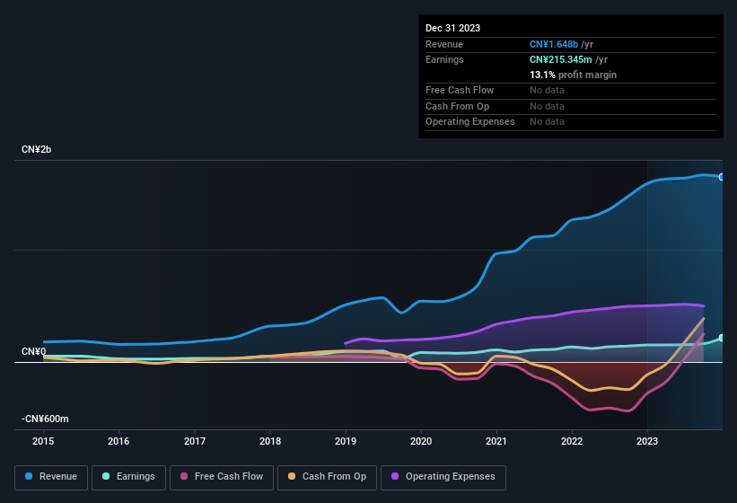Screen dimensions: 737x503
Task: Click the Cash From Op row label in tooltip
Action: click(x=457, y=106)
